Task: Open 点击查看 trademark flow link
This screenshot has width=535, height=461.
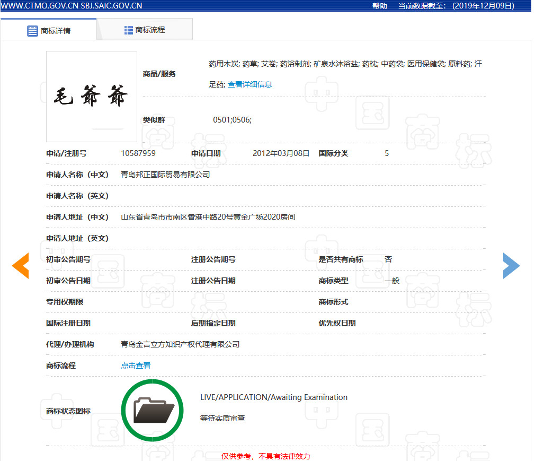Action: (x=136, y=366)
